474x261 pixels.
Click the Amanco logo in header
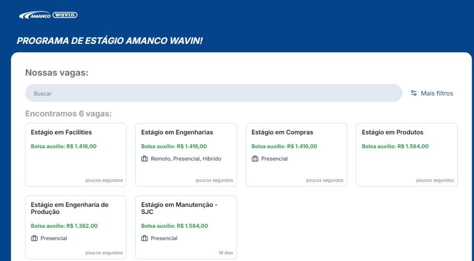(x=35, y=15)
